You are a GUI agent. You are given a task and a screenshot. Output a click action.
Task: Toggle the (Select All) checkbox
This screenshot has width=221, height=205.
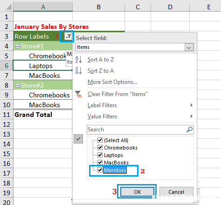click(x=100, y=140)
